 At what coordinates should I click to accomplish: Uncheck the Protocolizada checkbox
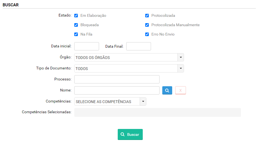point(147,16)
